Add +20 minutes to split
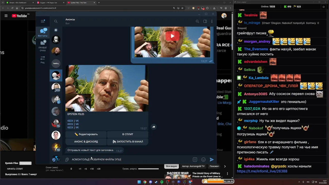Image resolution: width=329 pixels, height=185 pixels. [98, 169]
